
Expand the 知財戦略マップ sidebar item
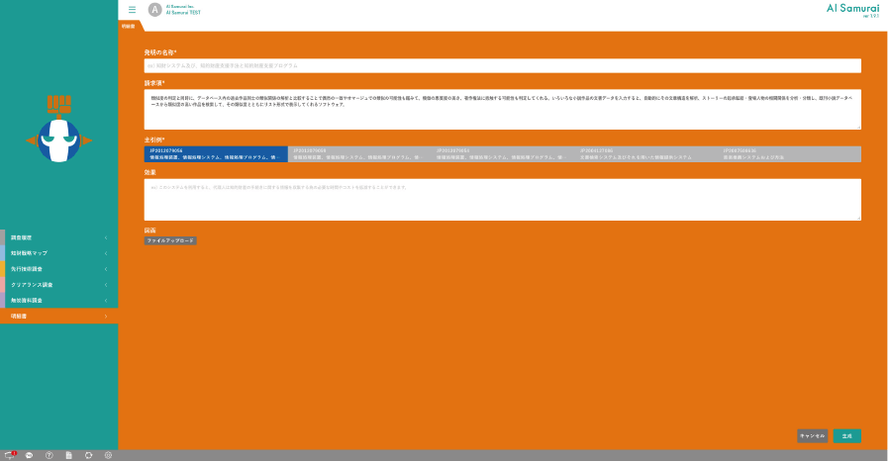(58, 253)
